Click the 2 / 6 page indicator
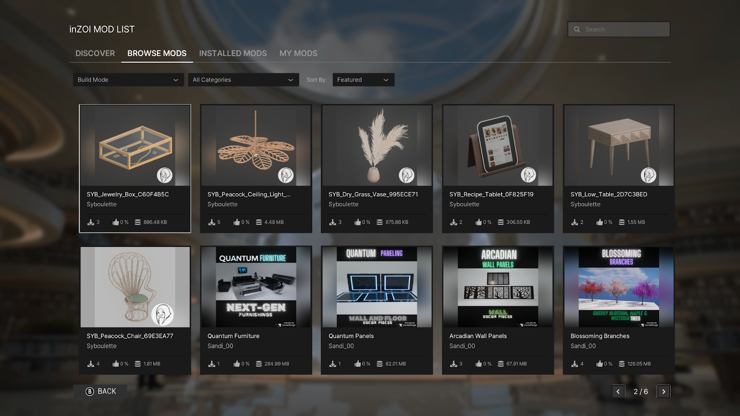The height and width of the screenshot is (416, 740). [641, 392]
